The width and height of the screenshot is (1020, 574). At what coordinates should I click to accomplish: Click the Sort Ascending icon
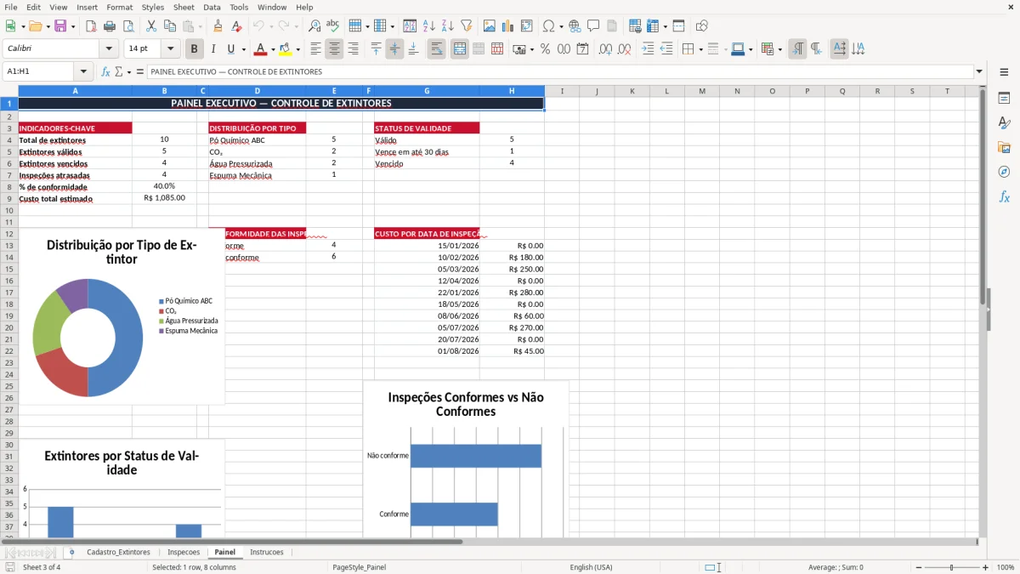pyautogui.click(x=429, y=26)
